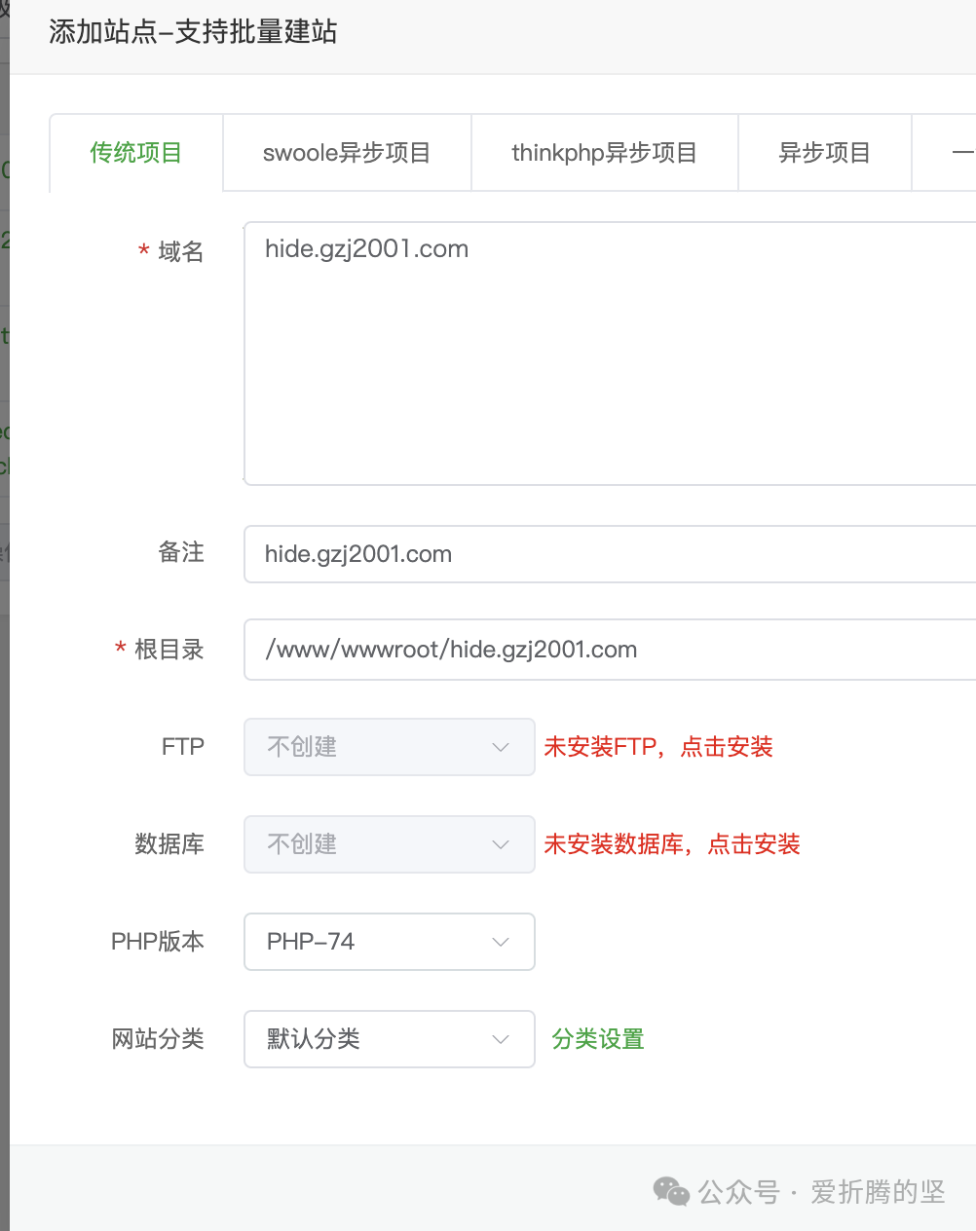Click the FTP field label
The height and width of the screenshot is (1231, 976).
(x=183, y=747)
